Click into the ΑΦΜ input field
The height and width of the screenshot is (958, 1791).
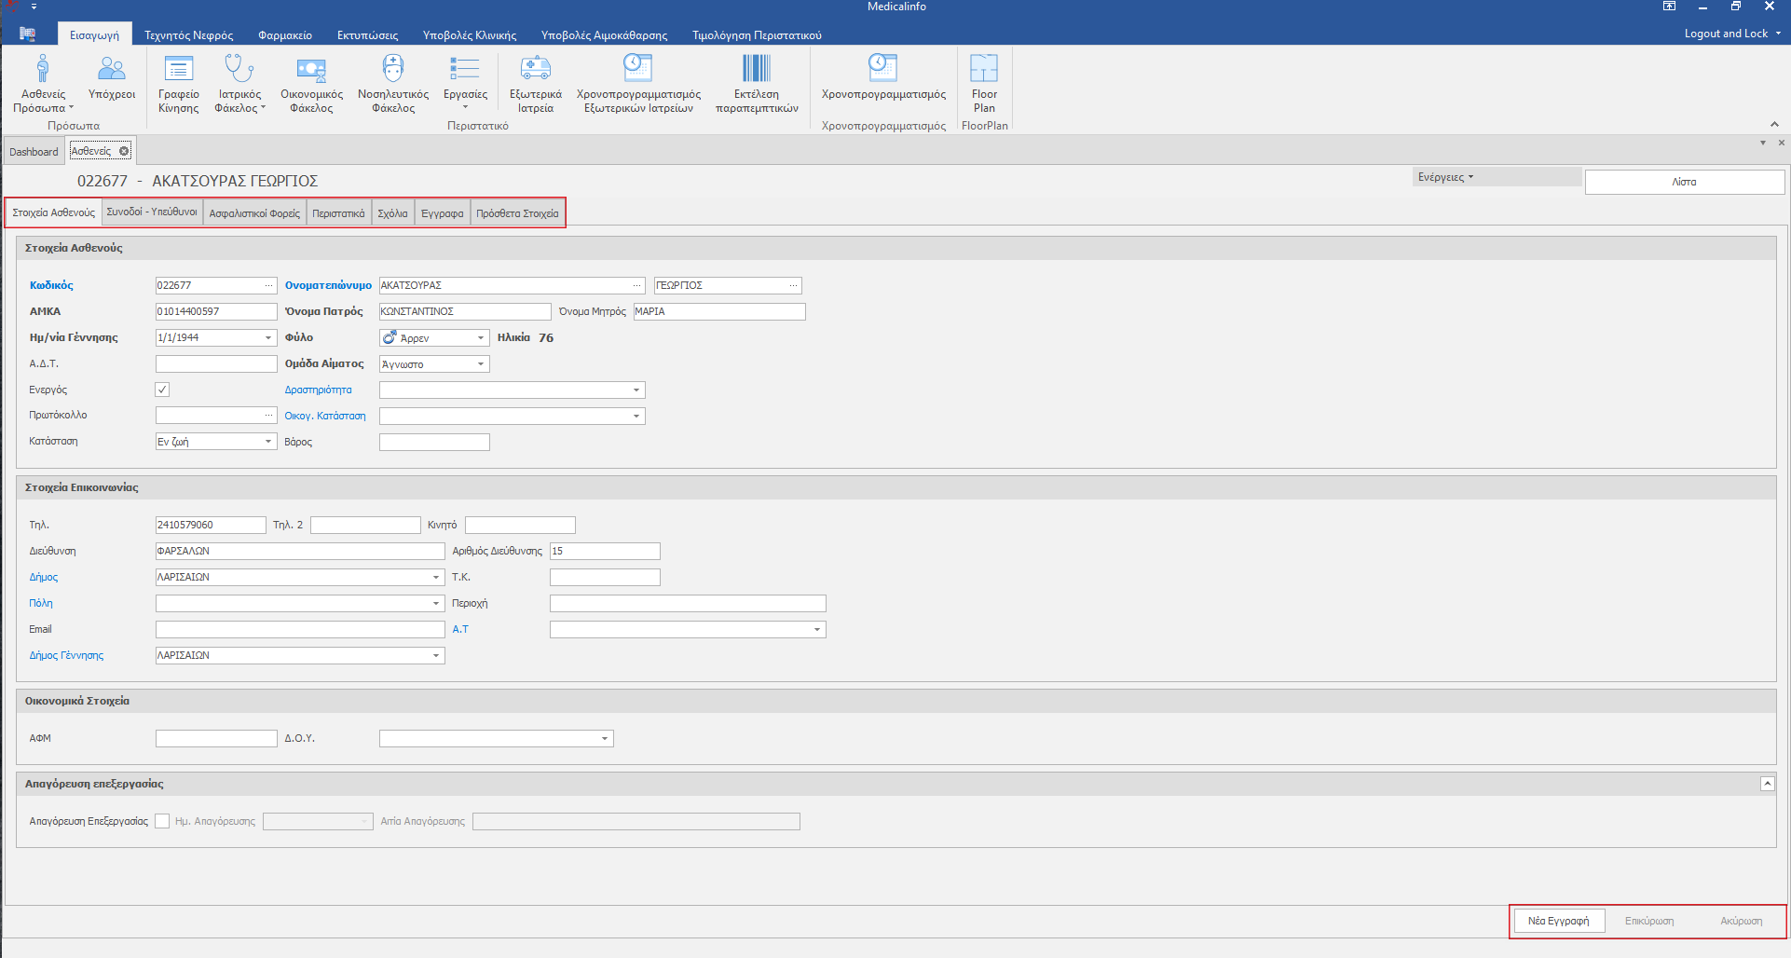point(216,738)
